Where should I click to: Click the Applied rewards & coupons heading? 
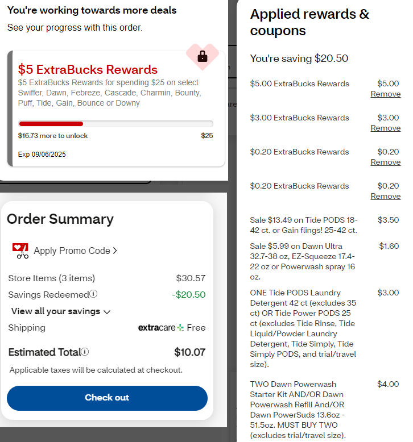309,22
